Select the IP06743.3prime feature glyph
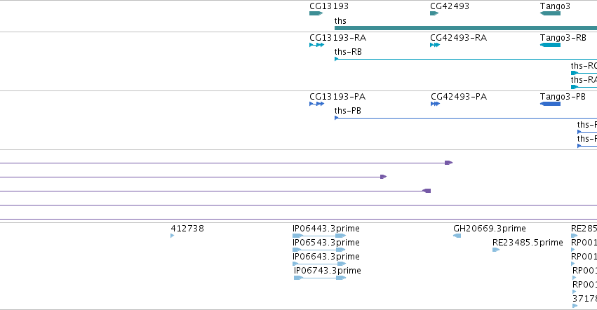The width and height of the screenshot is (597, 310). click(320, 278)
